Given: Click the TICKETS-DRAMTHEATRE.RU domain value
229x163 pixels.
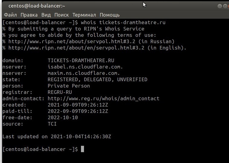Looking at the screenshot, I should [x=81, y=60].
